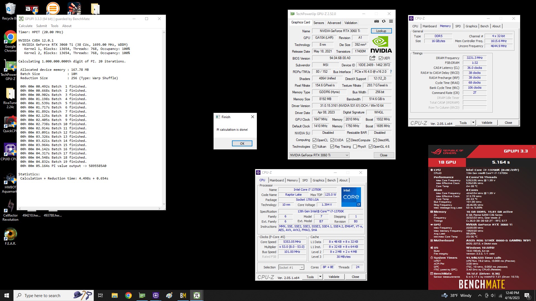536x301 pixels.
Task: Open the orange striped circle desktop shortcut
Action: click(x=52, y=8)
